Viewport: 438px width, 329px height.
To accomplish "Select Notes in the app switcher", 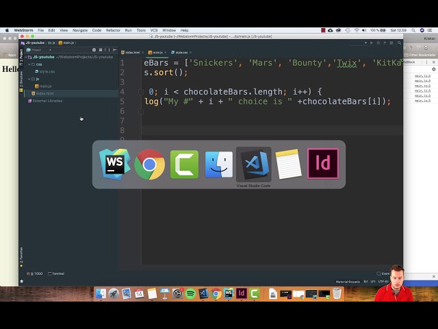I will [288, 164].
